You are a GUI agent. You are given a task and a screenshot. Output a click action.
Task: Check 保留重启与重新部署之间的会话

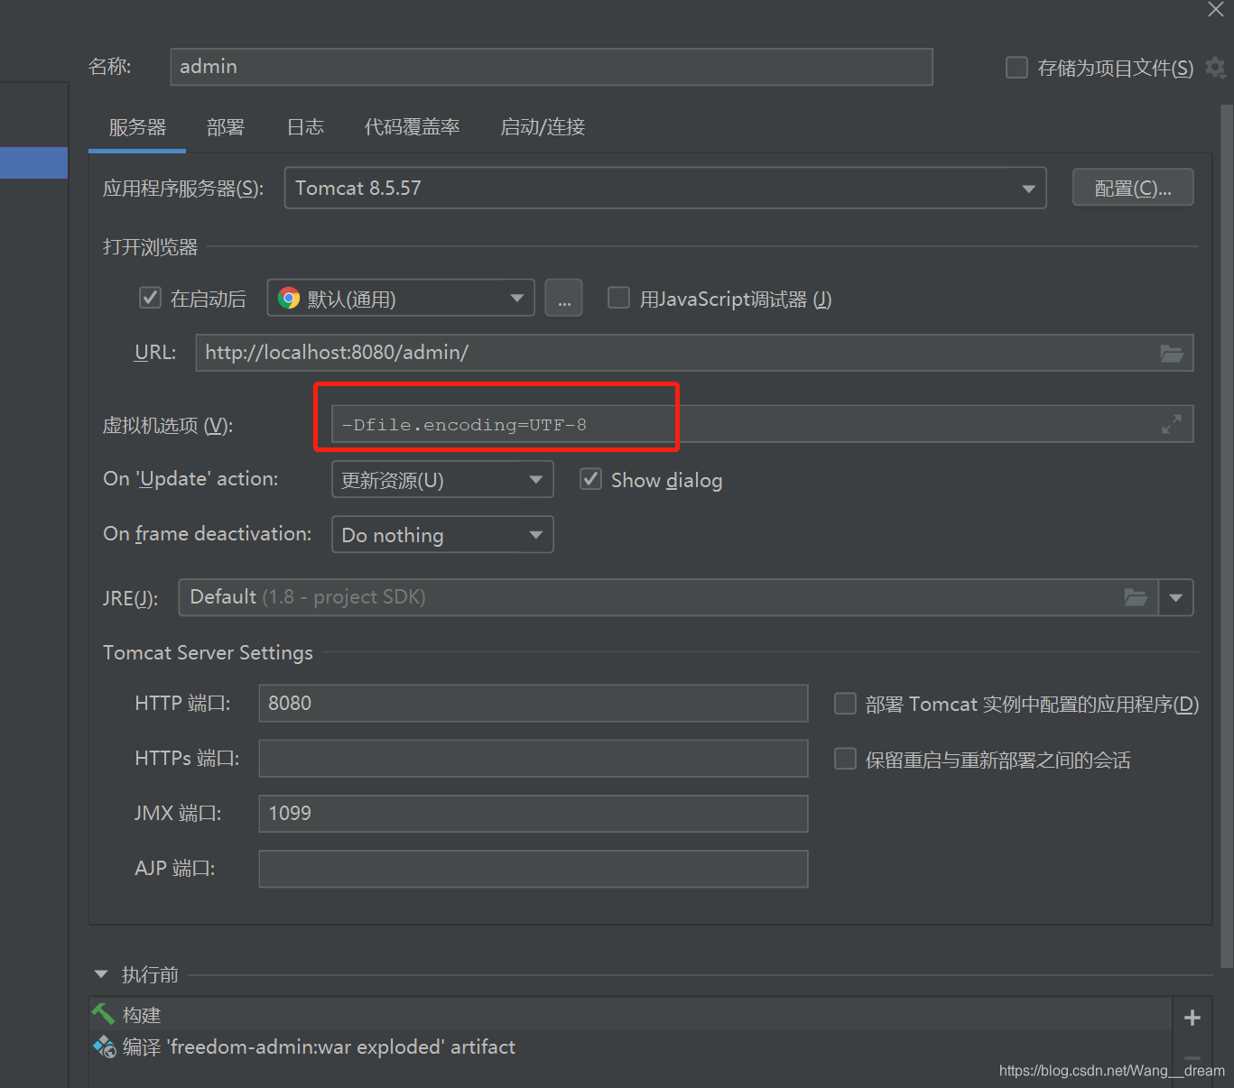click(845, 759)
